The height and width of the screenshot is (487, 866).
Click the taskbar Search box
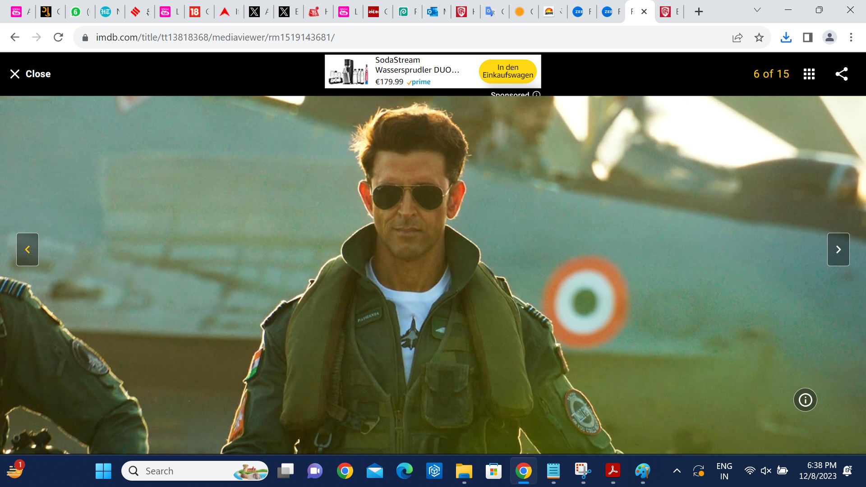pos(195,471)
